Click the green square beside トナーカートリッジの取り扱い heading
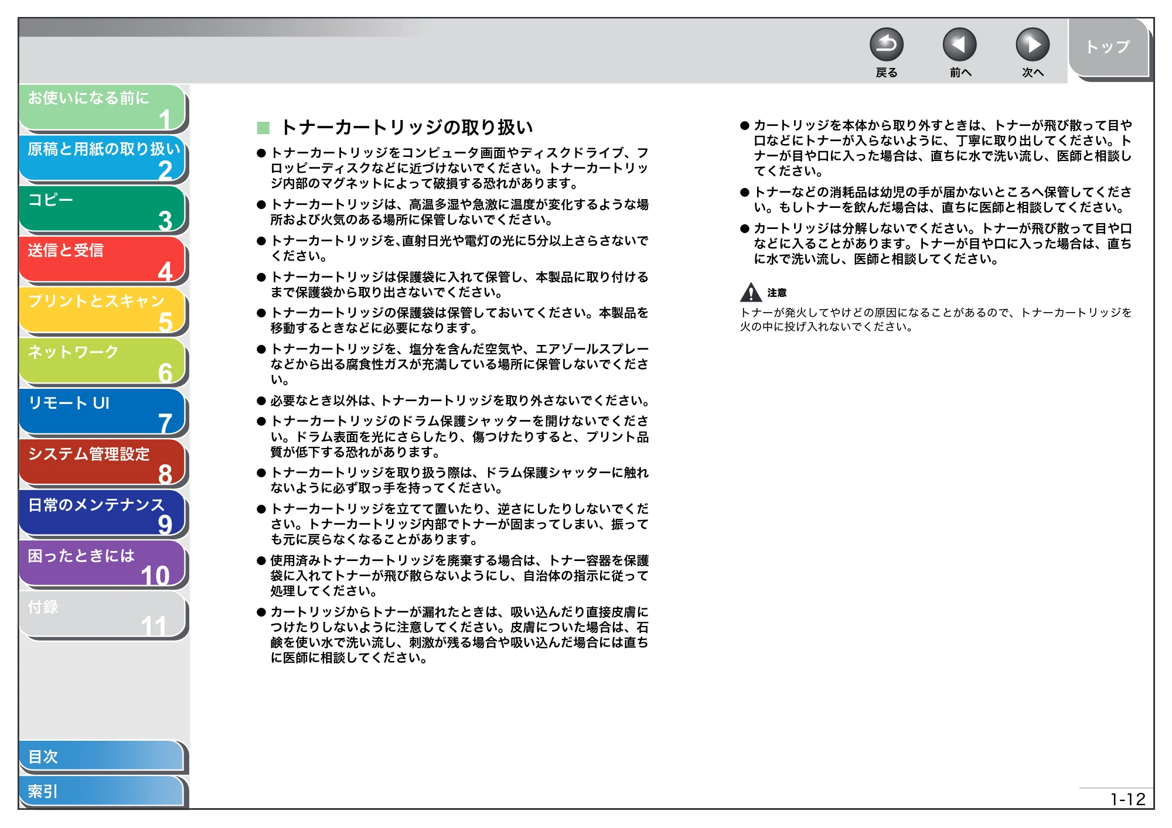1172x828 pixels. pyautogui.click(x=263, y=128)
